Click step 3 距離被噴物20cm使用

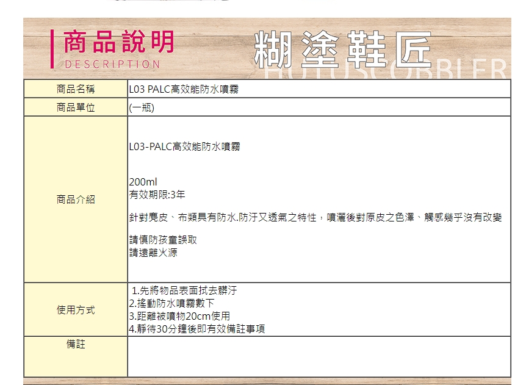tap(179, 316)
